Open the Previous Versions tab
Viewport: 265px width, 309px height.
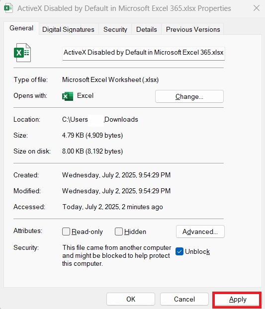click(x=193, y=29)
